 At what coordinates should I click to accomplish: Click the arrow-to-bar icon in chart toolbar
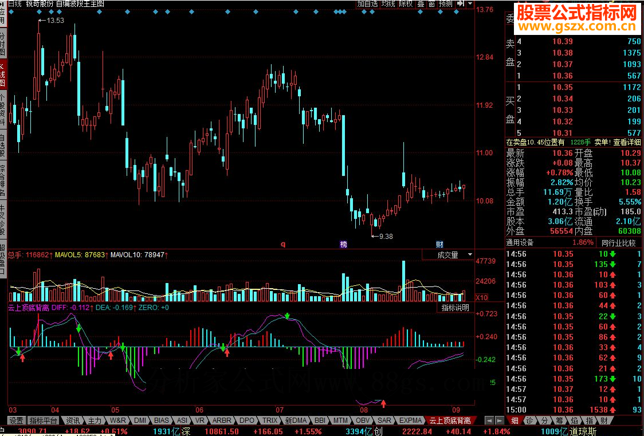point(461,3)
